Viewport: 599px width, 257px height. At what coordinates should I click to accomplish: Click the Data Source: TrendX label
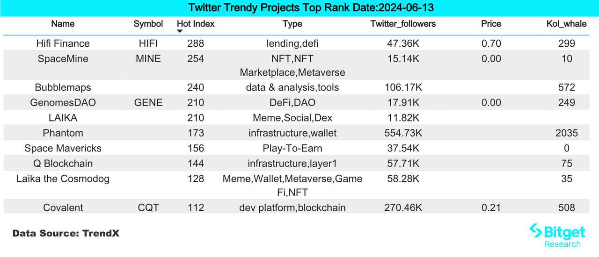coord(66,233)
